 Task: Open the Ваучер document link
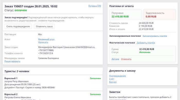click(113, 82)
